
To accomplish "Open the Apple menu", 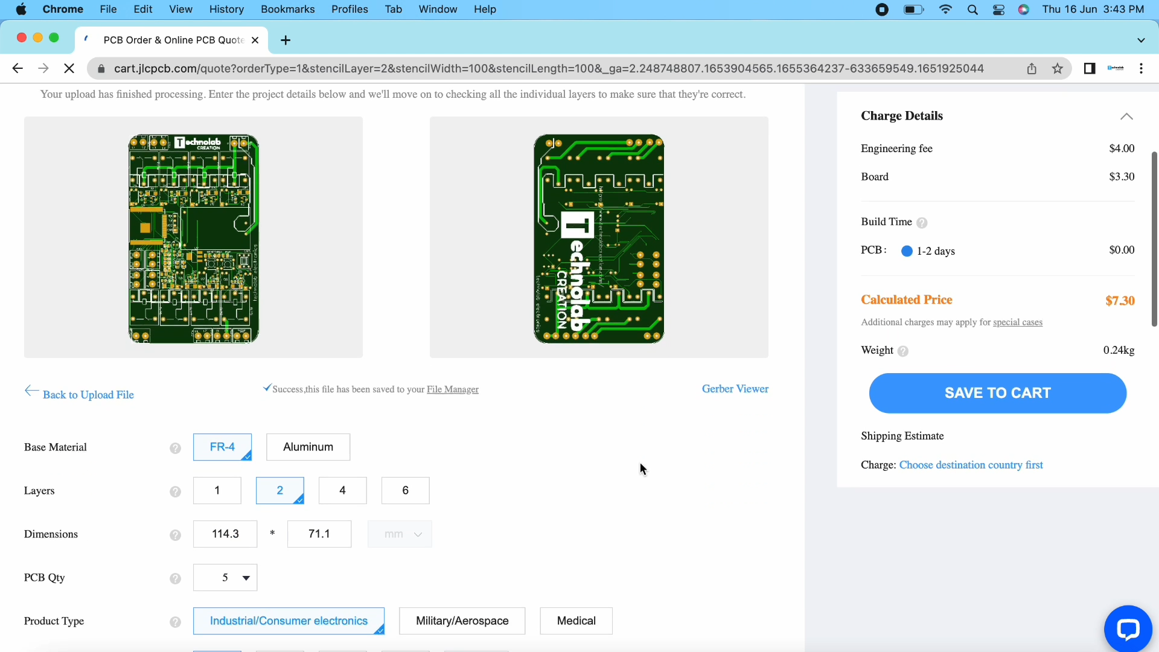I will [21, 9].
